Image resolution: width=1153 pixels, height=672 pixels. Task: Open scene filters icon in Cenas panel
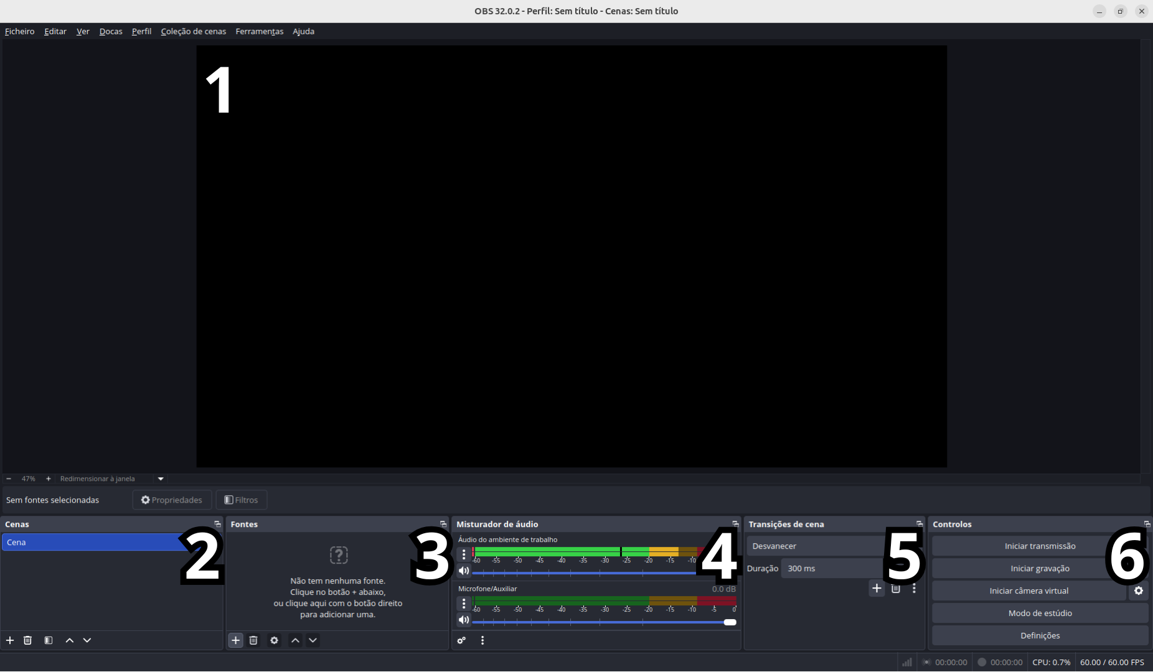tap(49, 640)
